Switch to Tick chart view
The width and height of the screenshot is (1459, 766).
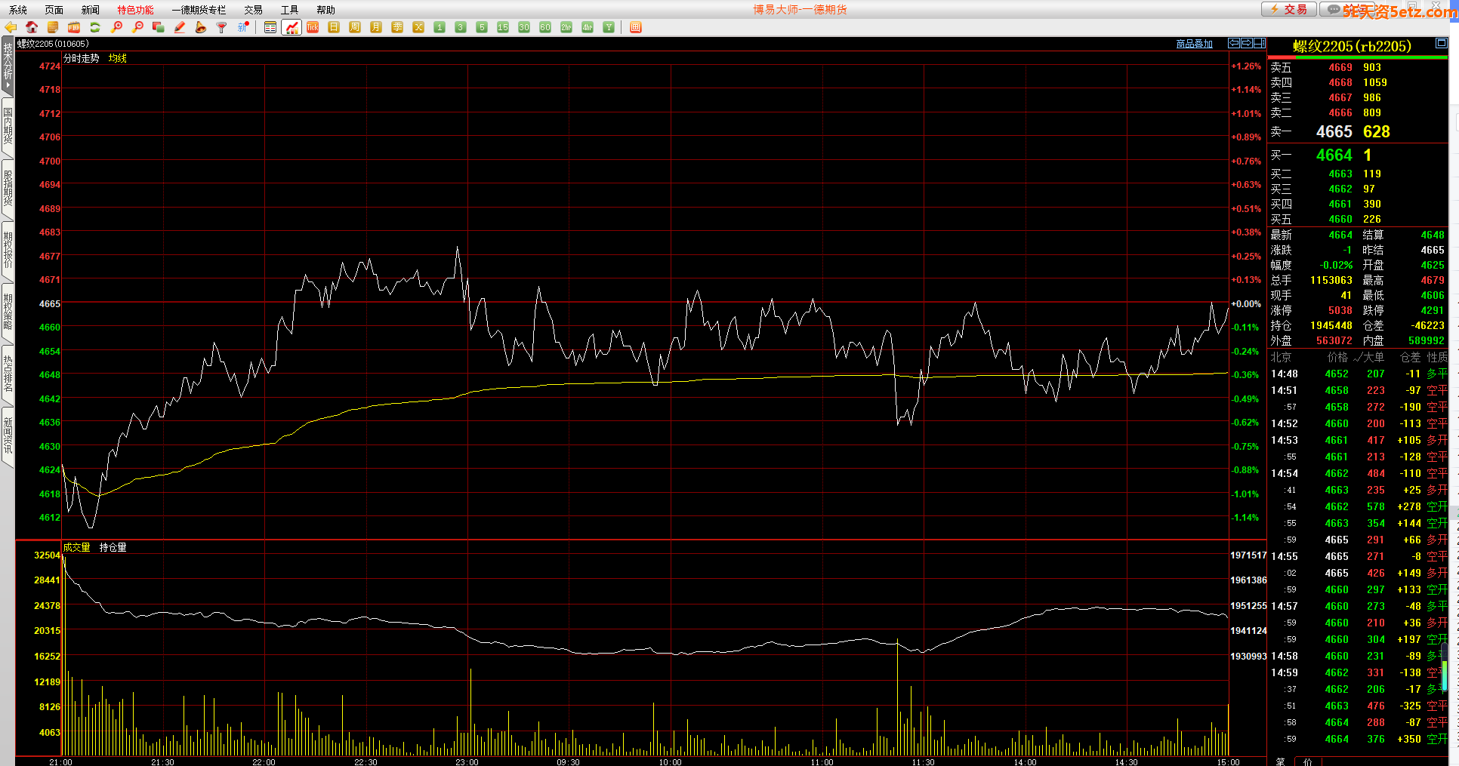[x=313, y=27]
